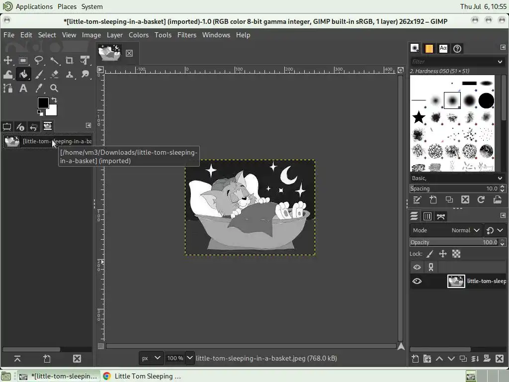The image size is (509, 382).
Task: Switch to the Undo History tab
Action: pos(33,126)
